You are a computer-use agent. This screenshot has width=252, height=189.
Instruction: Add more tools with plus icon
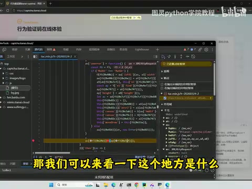157,50
